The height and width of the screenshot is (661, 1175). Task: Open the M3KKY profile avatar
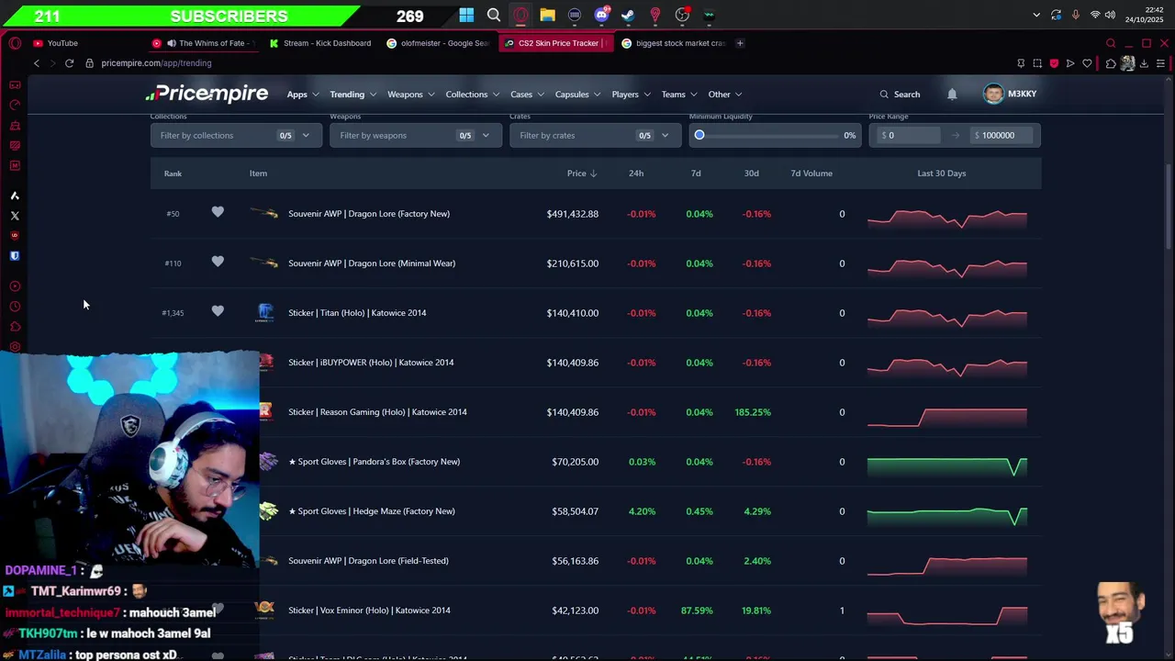[x=993, y=94]
